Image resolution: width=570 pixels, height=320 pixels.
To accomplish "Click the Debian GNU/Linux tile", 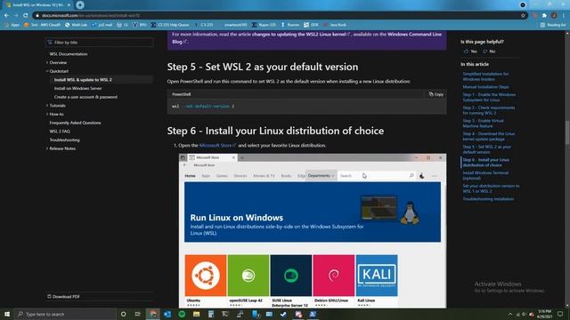I will pyautogui.click(x=334, y=276).
